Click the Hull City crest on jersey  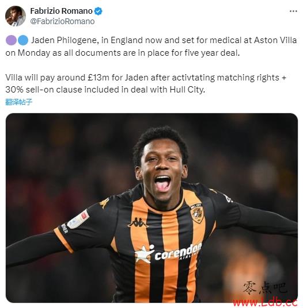point(196,214)
